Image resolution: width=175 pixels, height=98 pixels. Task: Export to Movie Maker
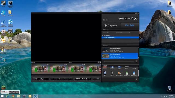tap(119, 74)
